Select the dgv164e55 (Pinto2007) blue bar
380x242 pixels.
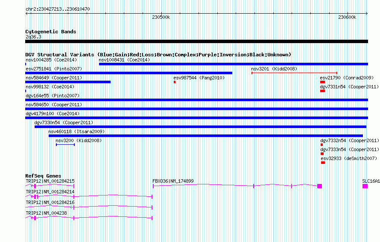point(196,100)
